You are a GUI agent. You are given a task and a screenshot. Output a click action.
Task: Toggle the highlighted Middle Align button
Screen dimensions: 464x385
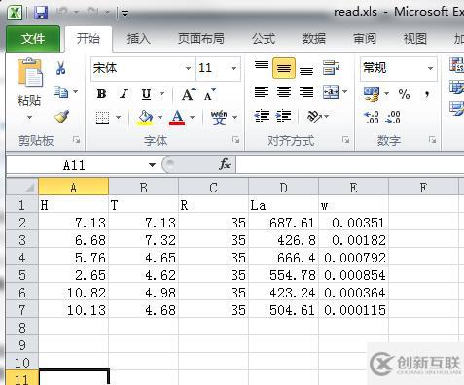click(x=284, y=68)
